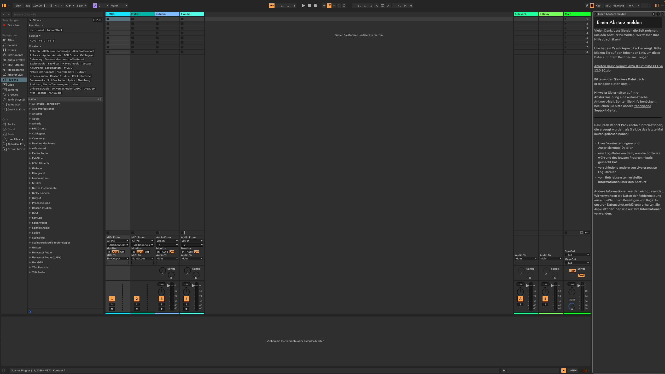Viewport: 665px width, 374px height.
Task: Click the MIDI Arrangement Overdub plus icon
Action: click(x=324, y=5)
